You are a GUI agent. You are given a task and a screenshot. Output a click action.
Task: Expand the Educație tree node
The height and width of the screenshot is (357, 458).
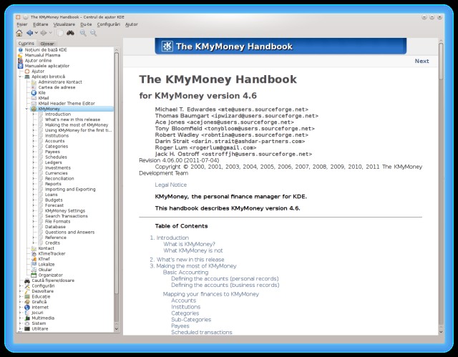coord(20,297)
